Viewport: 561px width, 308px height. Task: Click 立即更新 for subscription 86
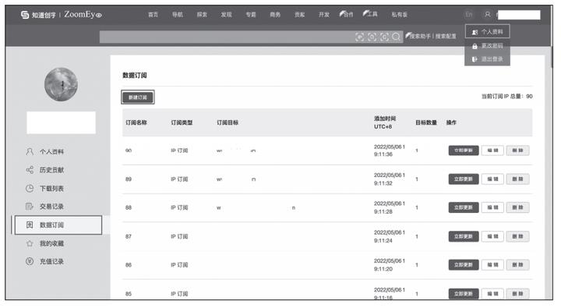(x=464, y=265)
